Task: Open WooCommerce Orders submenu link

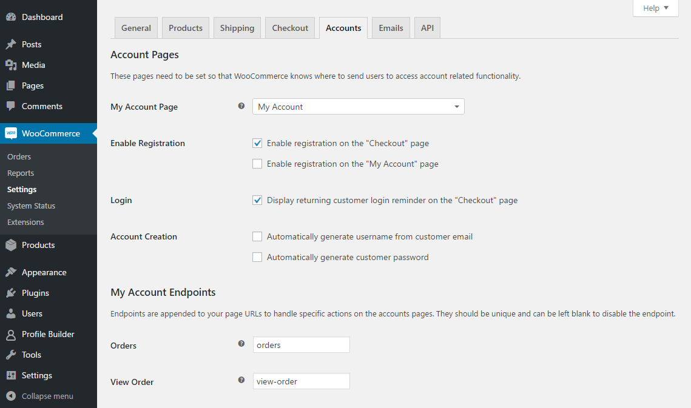Action: point(19,157)
